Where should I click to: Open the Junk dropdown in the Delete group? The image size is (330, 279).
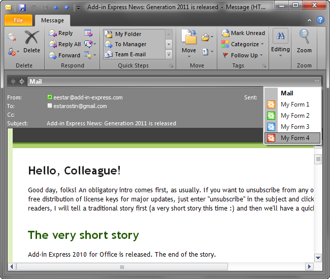tap(13, 52)
